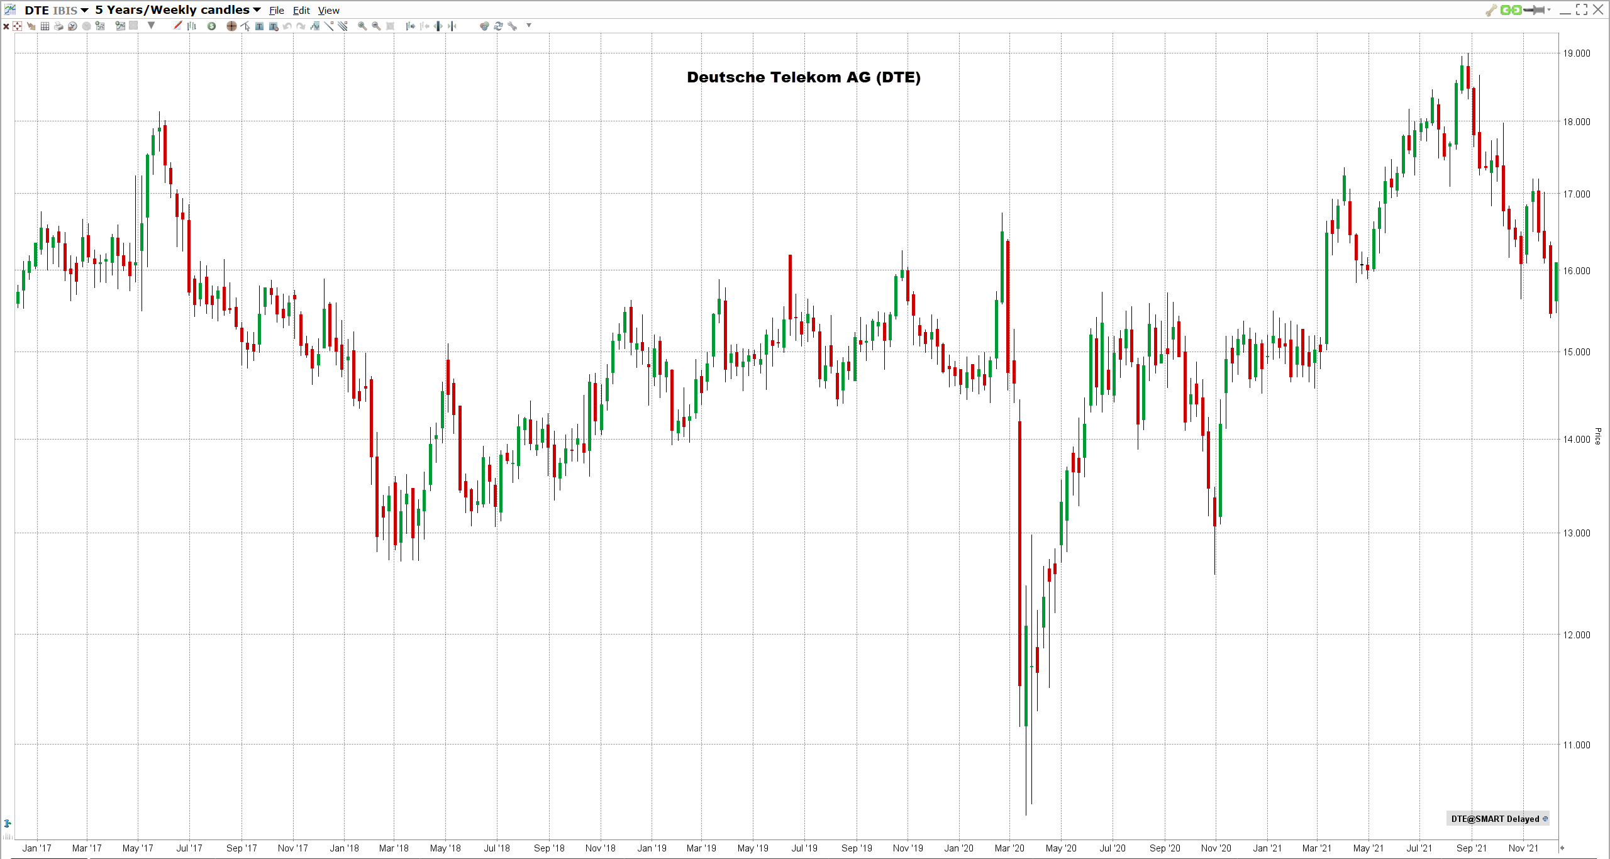Open toolbar wrench settings icon

[x=512, y=26]
